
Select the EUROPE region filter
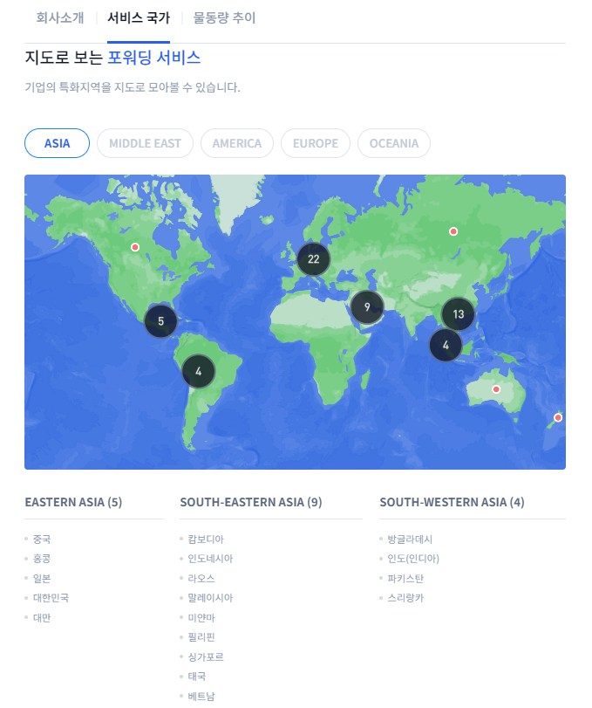pos(316,143)
